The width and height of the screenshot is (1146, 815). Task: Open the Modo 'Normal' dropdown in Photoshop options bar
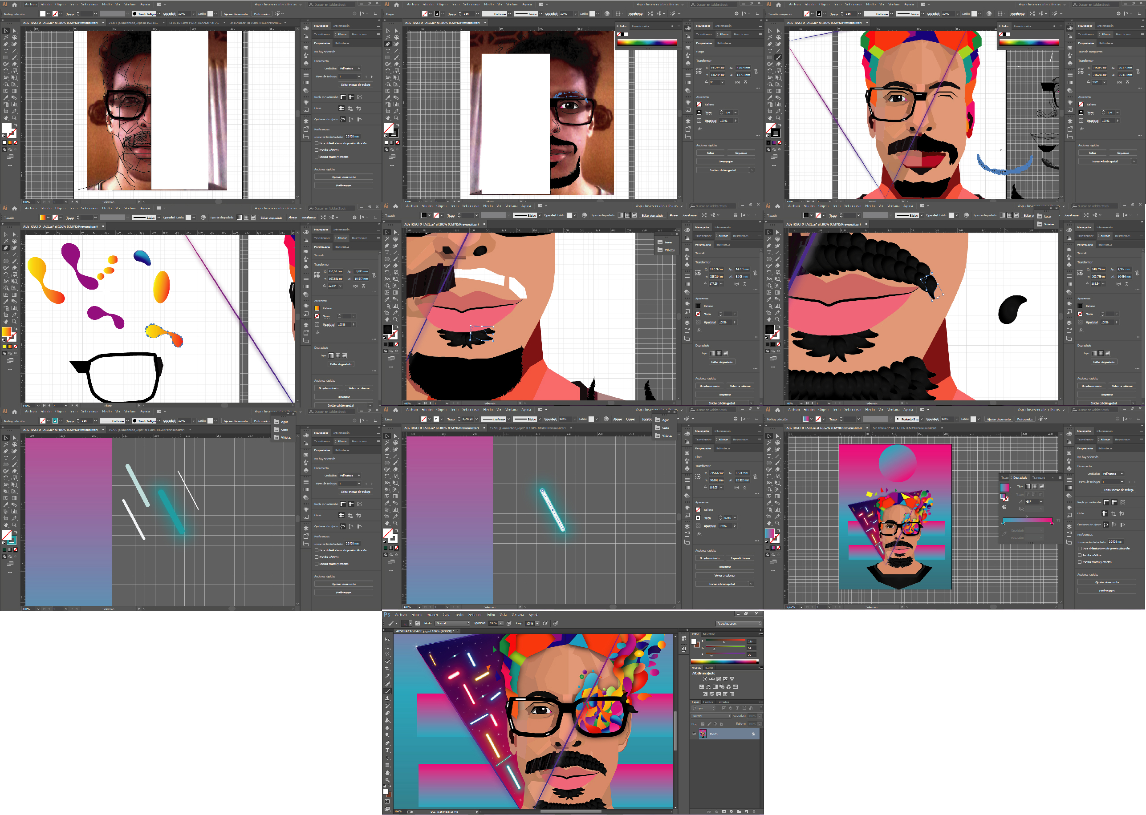click(x=452, y=623)
